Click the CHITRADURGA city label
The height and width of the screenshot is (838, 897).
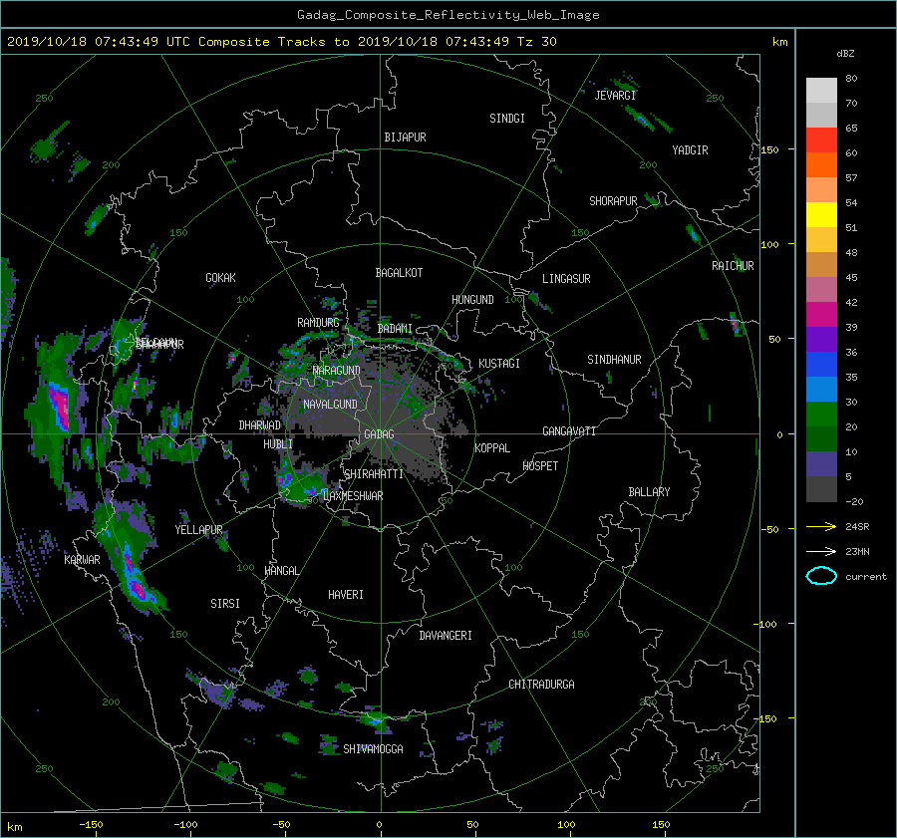541,685
